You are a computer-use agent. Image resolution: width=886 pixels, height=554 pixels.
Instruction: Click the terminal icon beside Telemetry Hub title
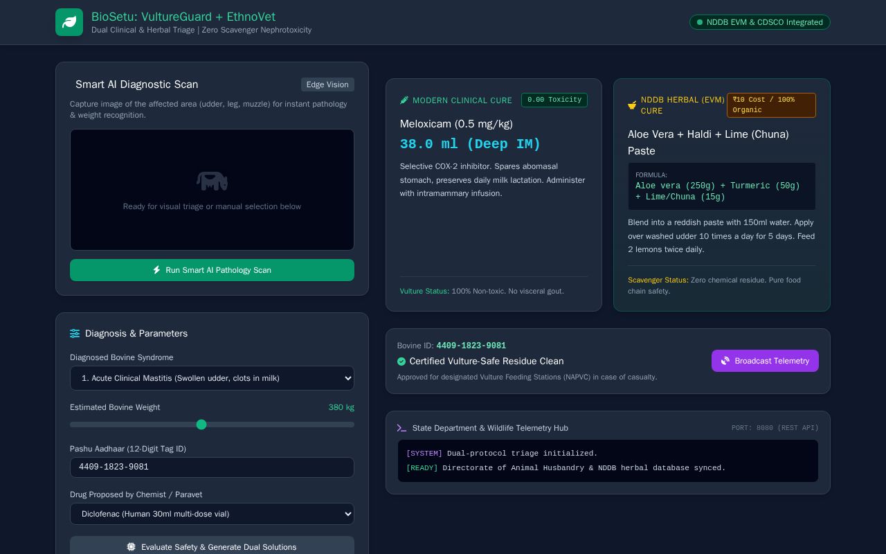point(402,428)
